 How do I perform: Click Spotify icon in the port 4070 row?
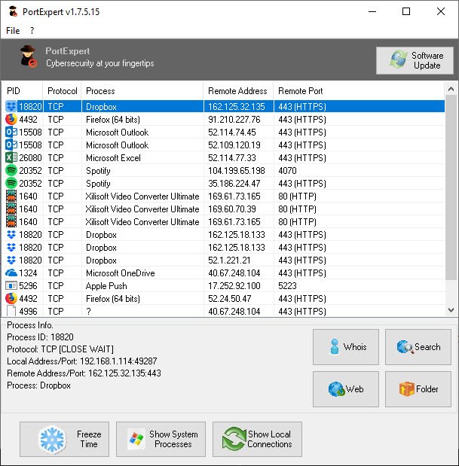(x=11, y=170)
